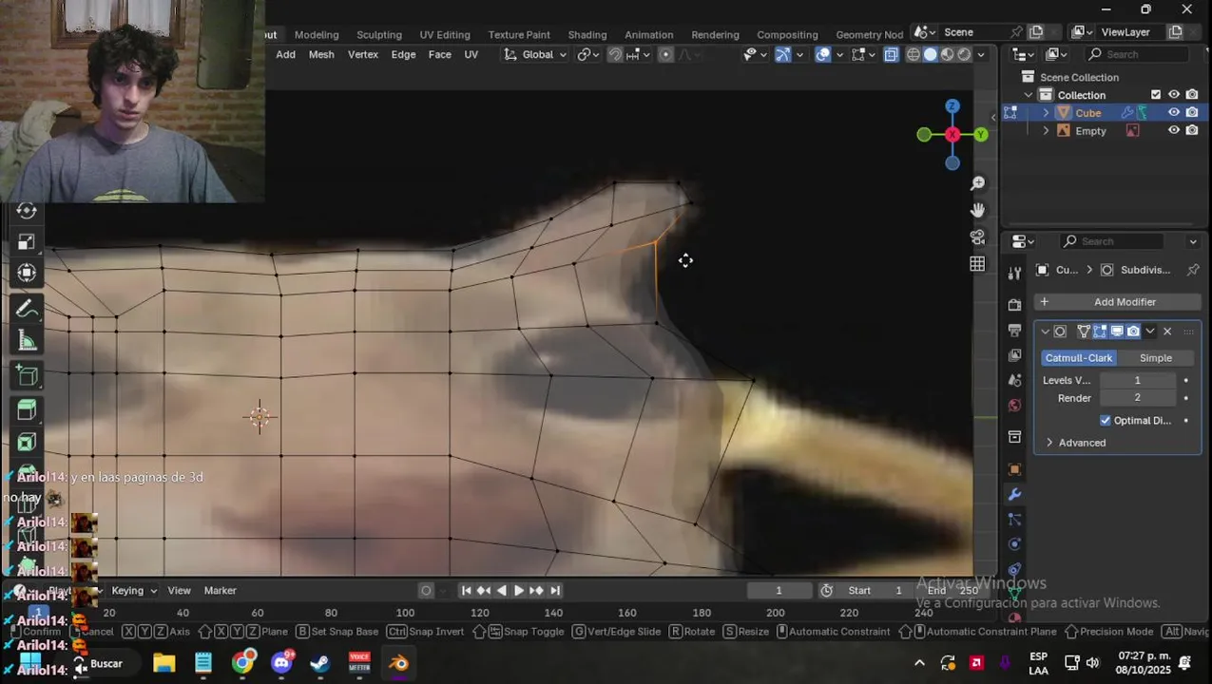
Task: Expand the Cube tree item
Action: [x=1047, y=113]
